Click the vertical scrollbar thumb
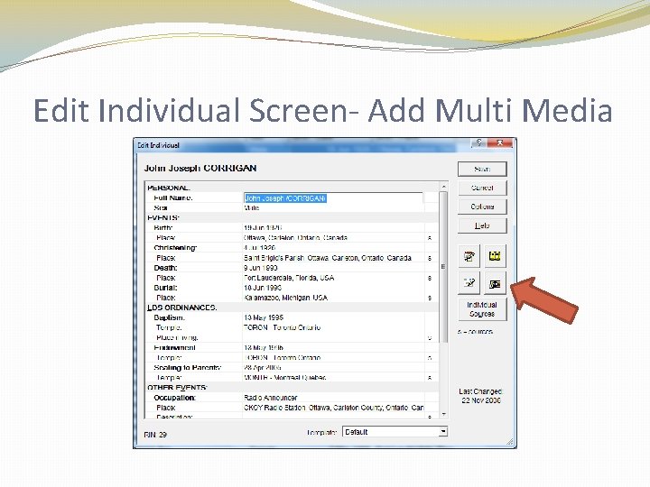The height and width of the screenshot is (487, 650). pos(443,267)
